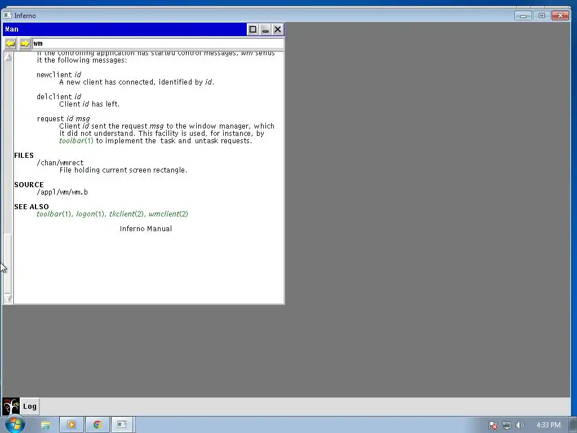Click the Log button in Inferno toolbar
The height and width of the screenshot is (433, 577).
[30, 407]
